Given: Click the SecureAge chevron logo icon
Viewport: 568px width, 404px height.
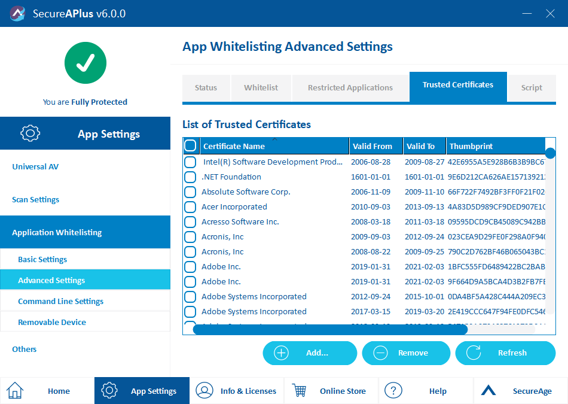Looking at the screenshot, I should tap(488, 390).
